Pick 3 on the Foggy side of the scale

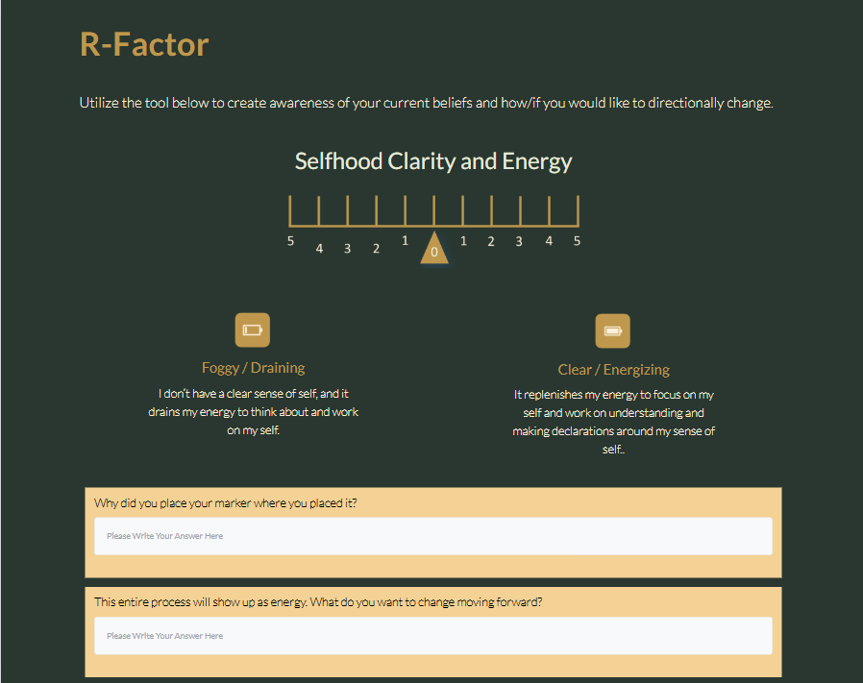[347, 248]
